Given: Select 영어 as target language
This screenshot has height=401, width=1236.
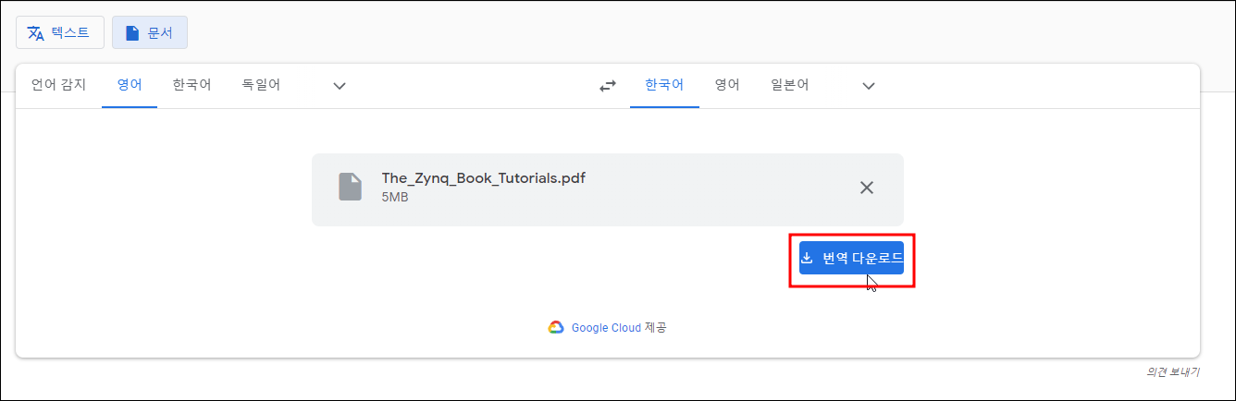Looking at the screenshot, I should tap(727, 85).
